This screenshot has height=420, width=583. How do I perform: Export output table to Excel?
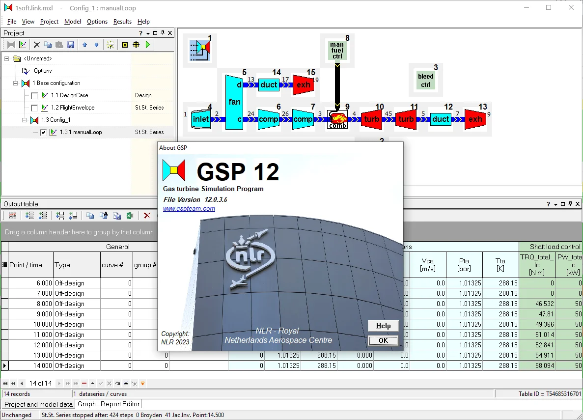coord(130,215)
